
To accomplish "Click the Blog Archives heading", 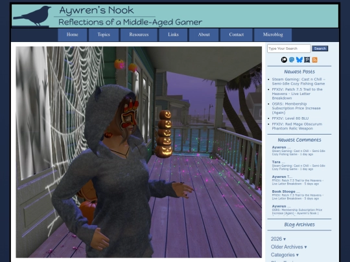I will click(299, 224).
